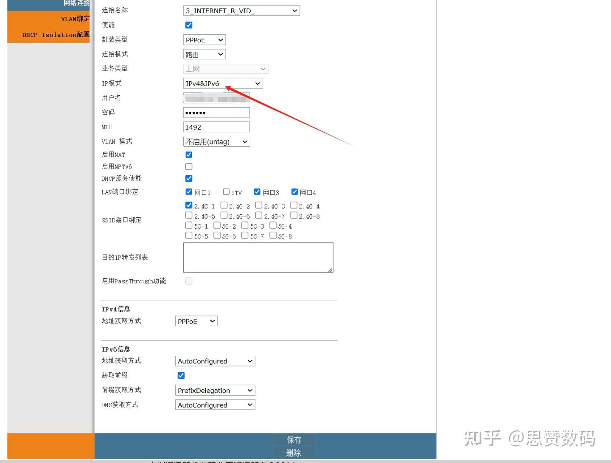Check the 5G-7 SSID checkbox
This screenshot has height=463, width=611.
(245, 235)
